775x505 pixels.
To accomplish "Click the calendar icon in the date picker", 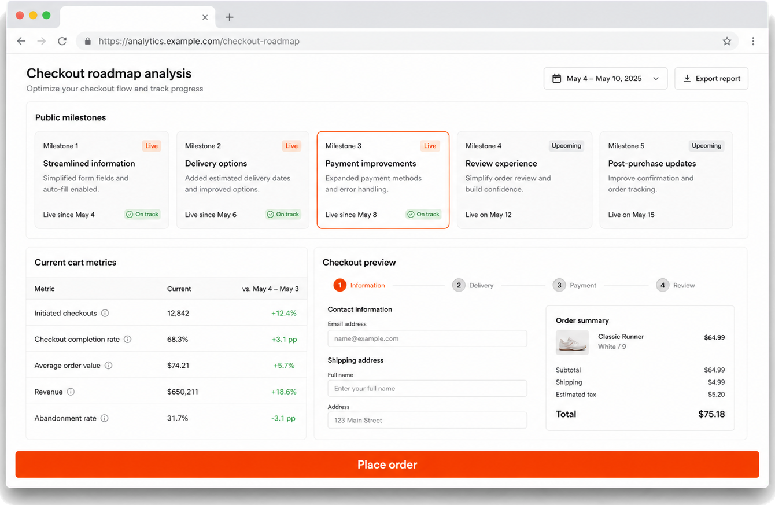I will pyautogui.click(x=556, y=78).
